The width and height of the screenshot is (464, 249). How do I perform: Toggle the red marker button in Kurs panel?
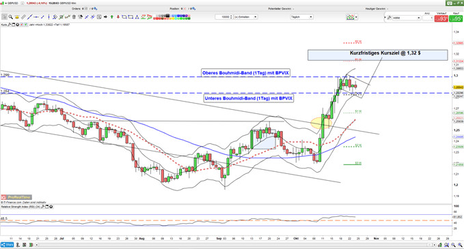tap(22, 25)
